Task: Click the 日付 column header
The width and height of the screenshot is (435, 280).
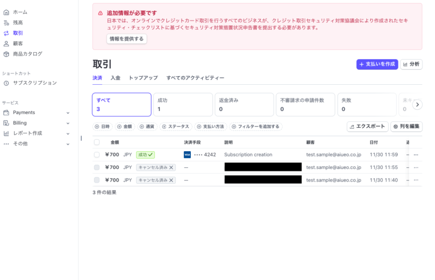Action: (374, 142)
